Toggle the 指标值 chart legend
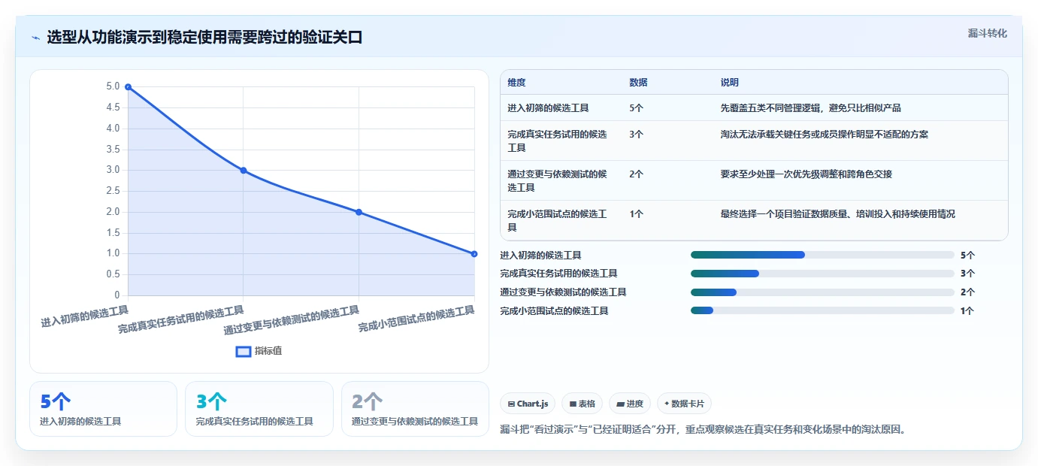 point(259,351)
